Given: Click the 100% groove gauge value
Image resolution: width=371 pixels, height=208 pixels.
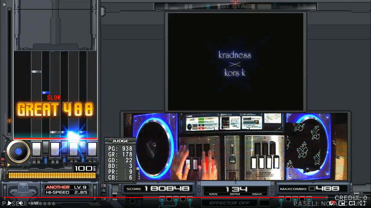Looking at the screenshot, I should [x=85, y=168].
